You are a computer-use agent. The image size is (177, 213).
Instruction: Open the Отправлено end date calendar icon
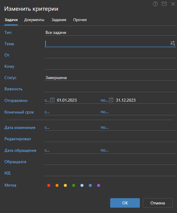pyautogui.click(x=111, y=100)
